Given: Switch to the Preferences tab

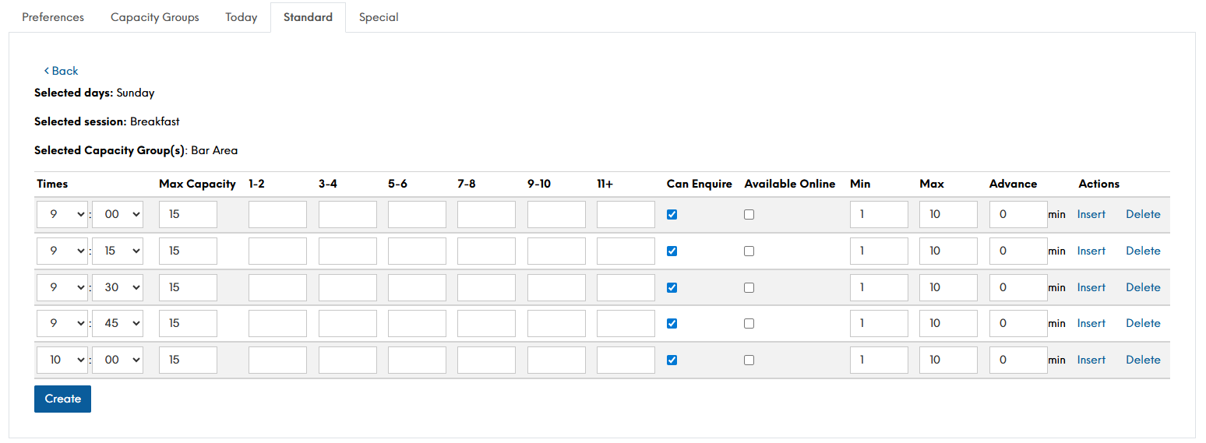Looking at the screenshot, I should click(x=53, y=17).
